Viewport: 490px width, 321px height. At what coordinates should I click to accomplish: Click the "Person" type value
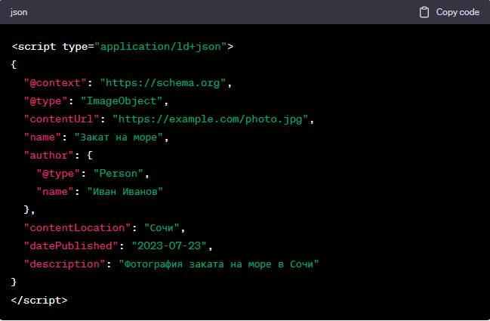coord(118,174)
